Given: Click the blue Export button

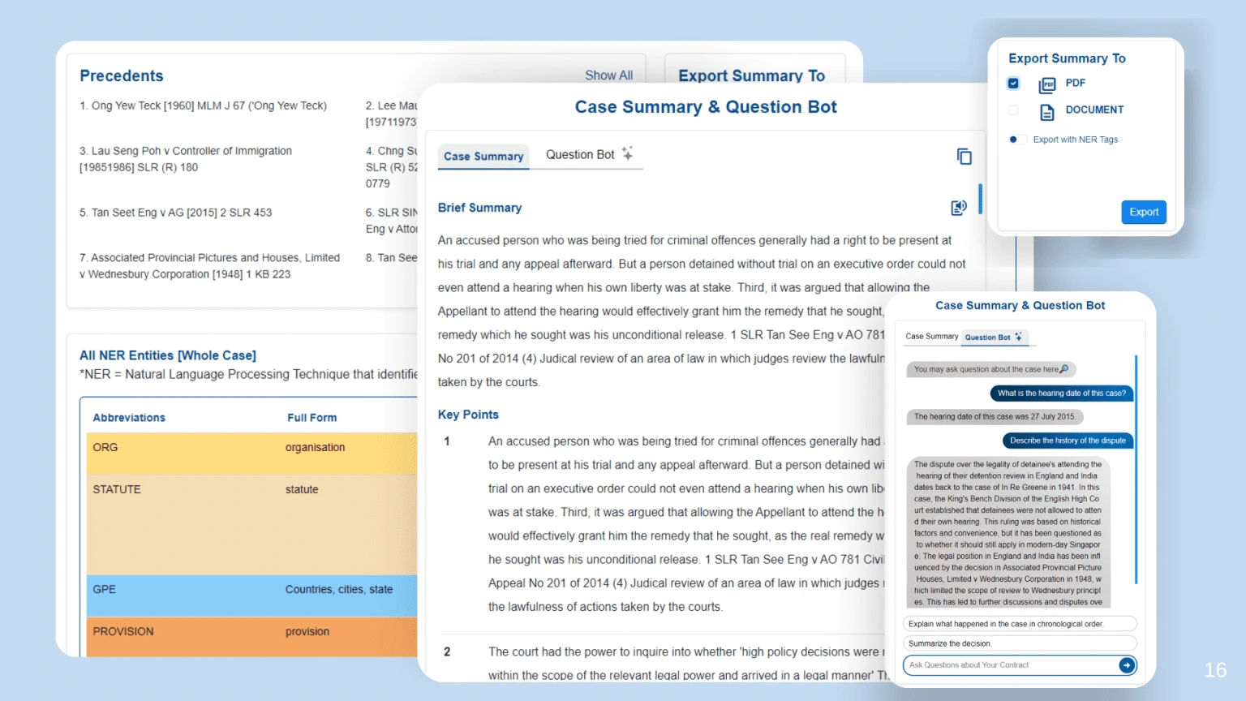Looking at the screenshot, I should pos(1144,212).
